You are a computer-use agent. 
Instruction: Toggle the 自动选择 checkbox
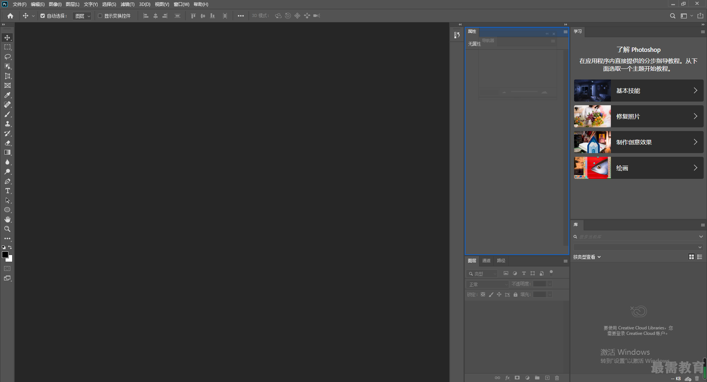[43, 16]
